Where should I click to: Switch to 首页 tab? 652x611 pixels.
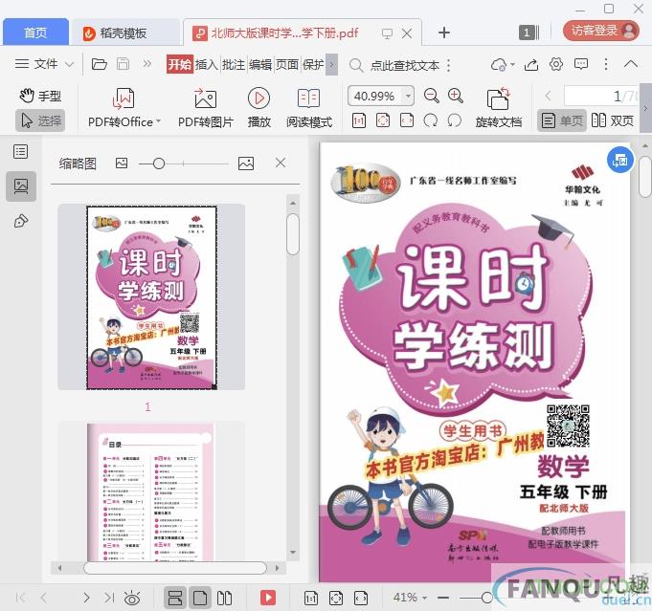tap(35, 33)
